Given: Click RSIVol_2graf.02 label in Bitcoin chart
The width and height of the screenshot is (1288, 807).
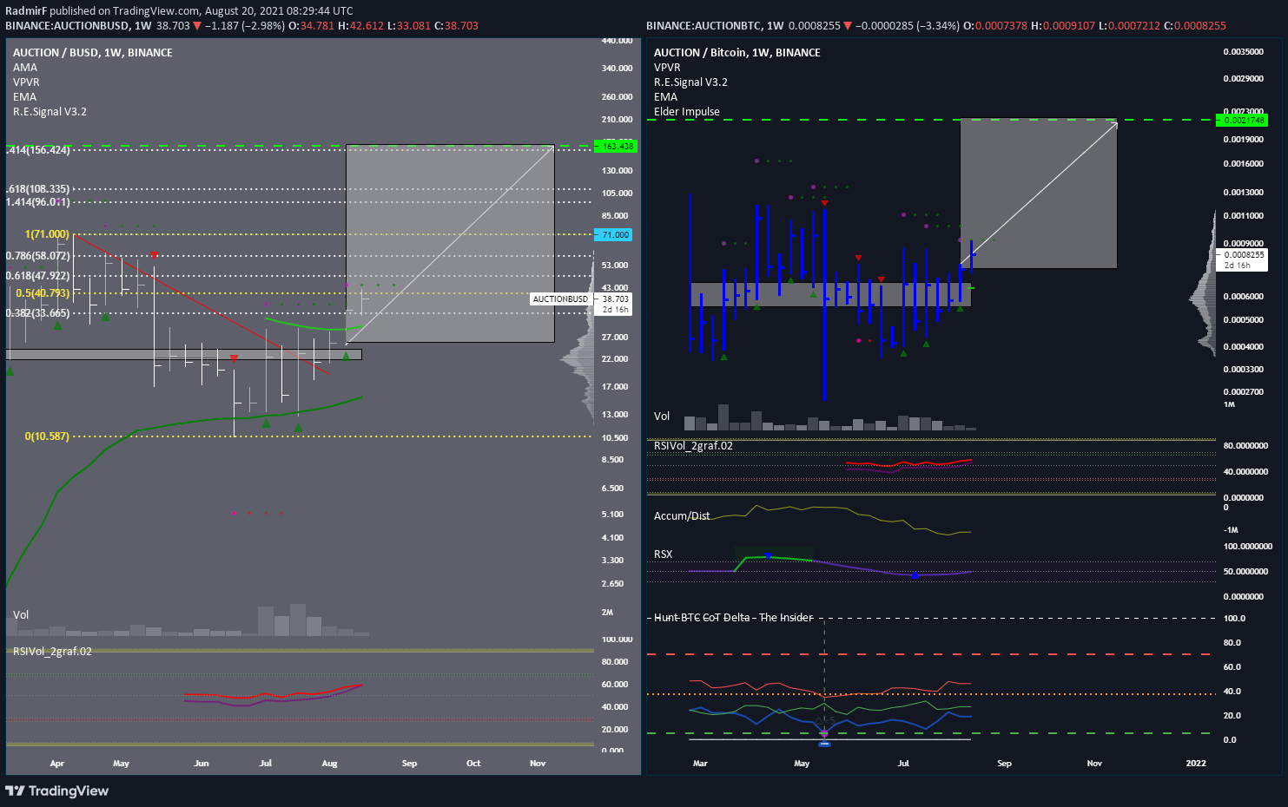Looking at the screenshot, I should [x=693, y=446].
